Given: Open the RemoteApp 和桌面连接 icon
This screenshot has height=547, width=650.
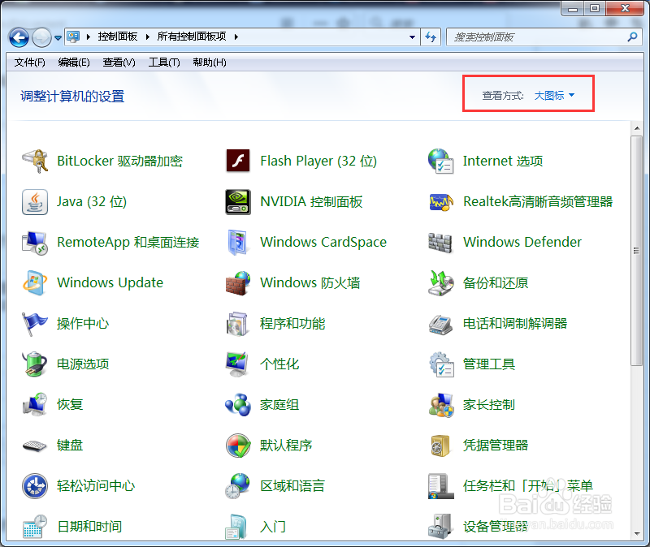Looking at the screenshot, I should click(35, 242).
